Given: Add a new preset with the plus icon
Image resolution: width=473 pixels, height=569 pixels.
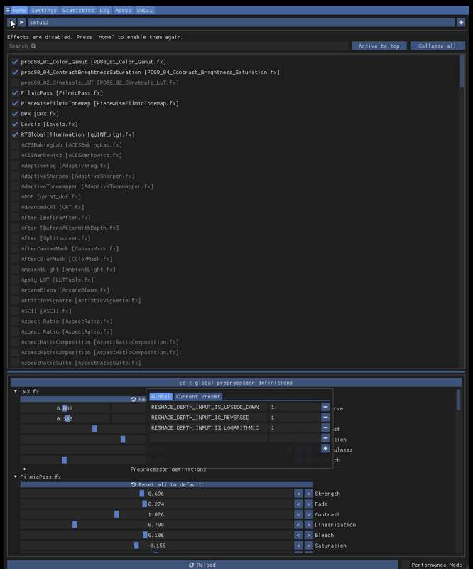Looking at the screenshot, I should click(461, 23).
